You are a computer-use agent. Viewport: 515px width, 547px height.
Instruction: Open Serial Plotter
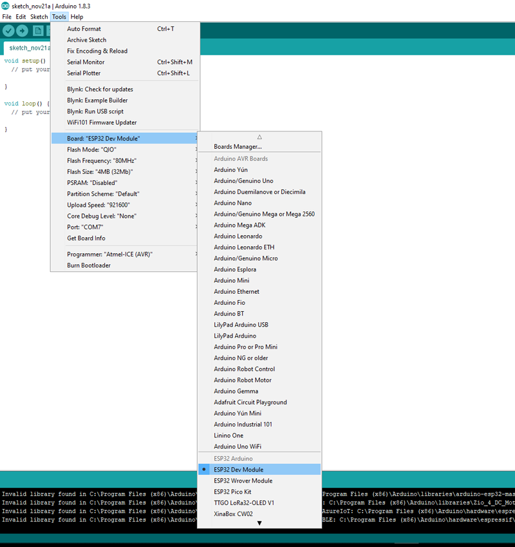point(125,73)
